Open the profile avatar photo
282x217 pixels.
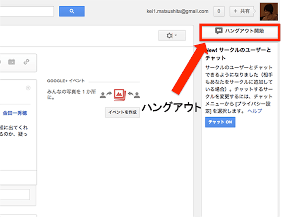click(x=269, y=12)
